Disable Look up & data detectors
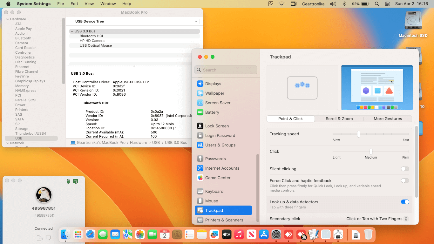This screenshot has width=434, height=244. tap(405, 202)
